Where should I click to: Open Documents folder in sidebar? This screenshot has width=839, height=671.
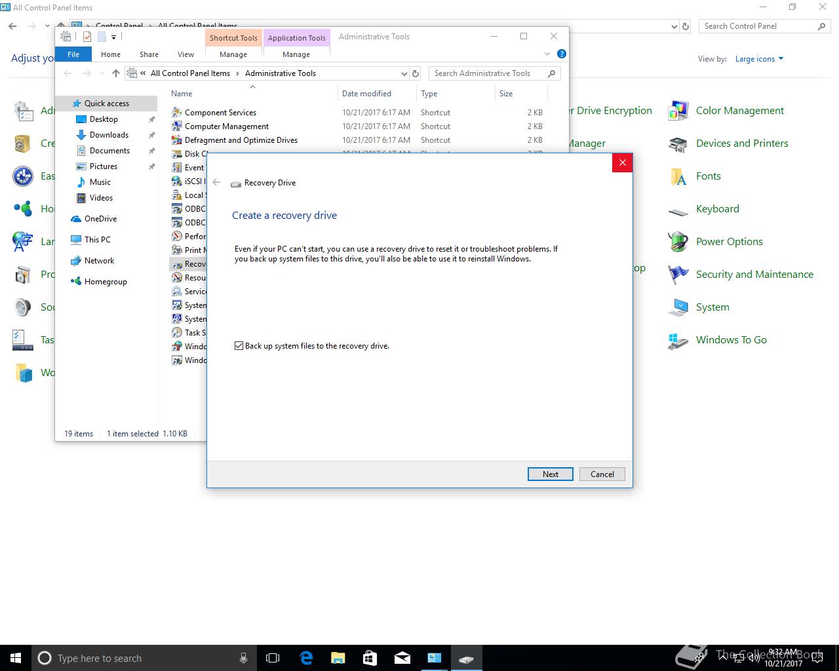tap(109, 151)
